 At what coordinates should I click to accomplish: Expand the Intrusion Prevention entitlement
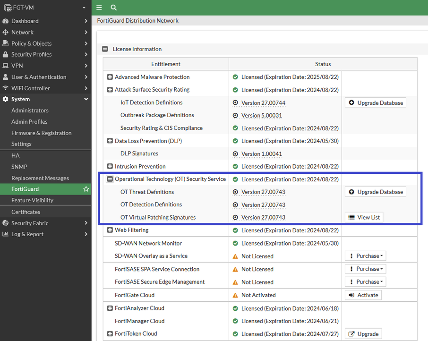[110, 166]
